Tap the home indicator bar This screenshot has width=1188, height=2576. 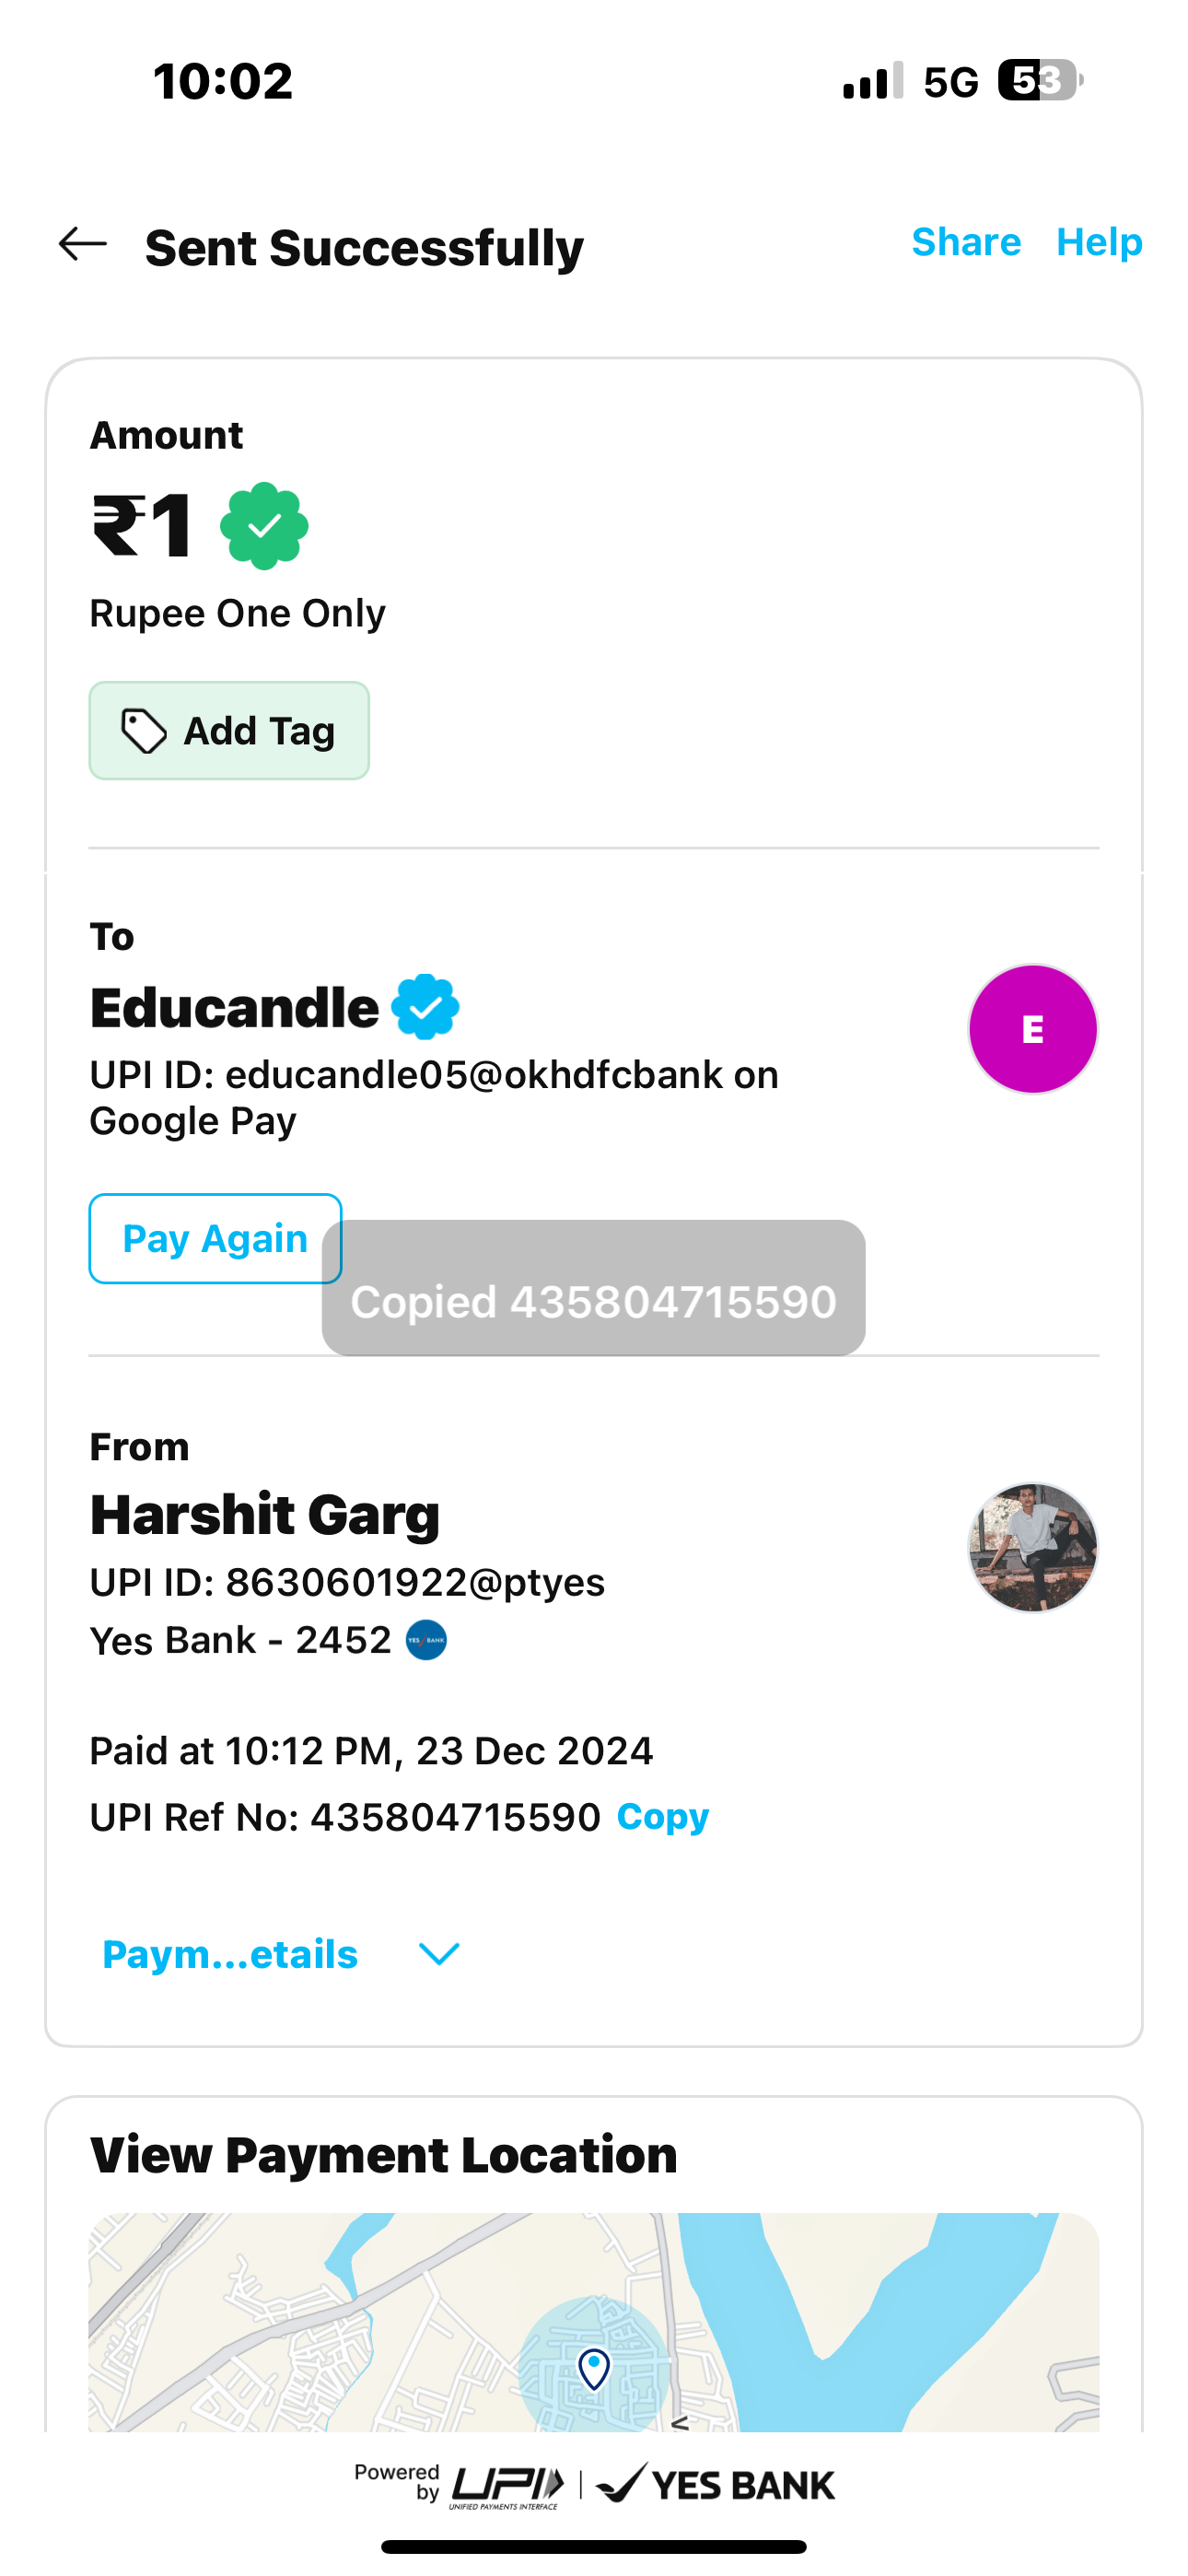(593, 2547)
